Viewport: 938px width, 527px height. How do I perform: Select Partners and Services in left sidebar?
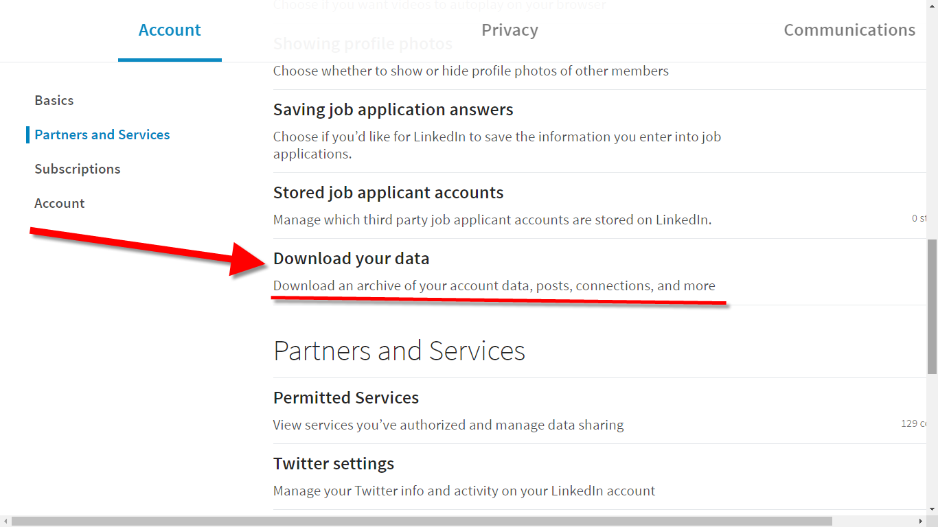[x=102, y=134]
